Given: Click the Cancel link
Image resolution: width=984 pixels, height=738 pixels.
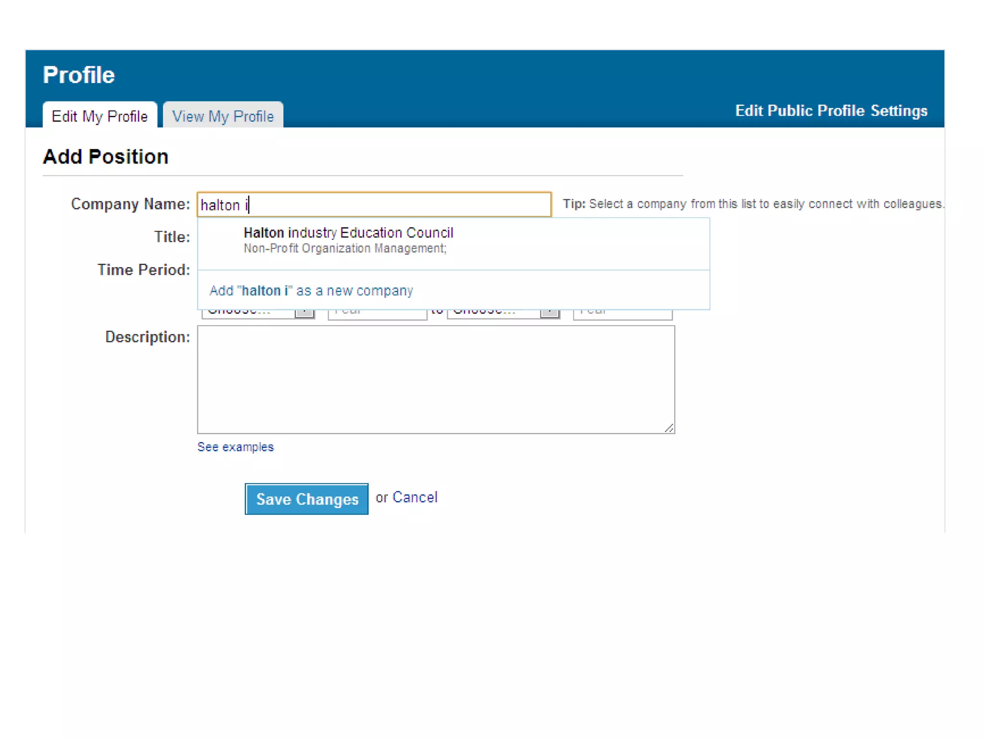Looking at the screenshot, I should [x=415, y=497].
